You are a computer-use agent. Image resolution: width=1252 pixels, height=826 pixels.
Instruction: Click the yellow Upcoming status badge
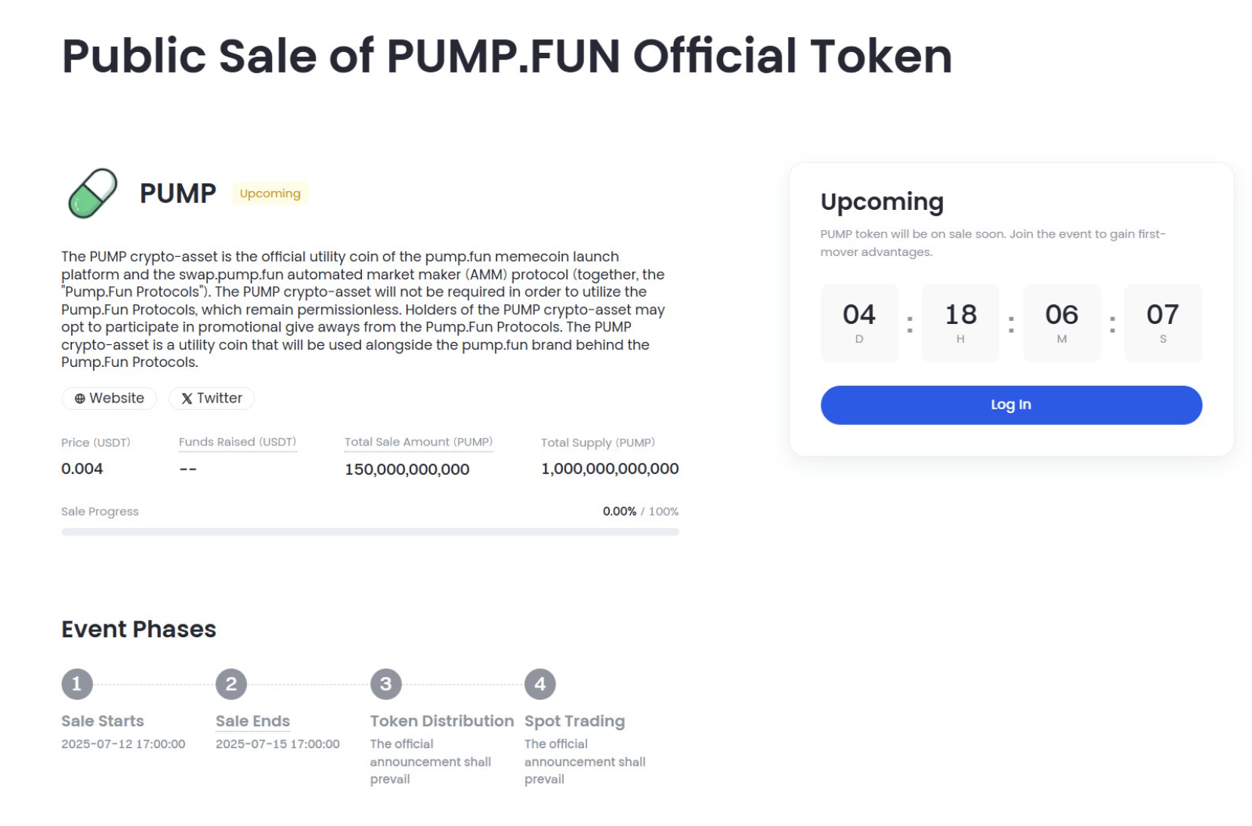click(270, 193)
